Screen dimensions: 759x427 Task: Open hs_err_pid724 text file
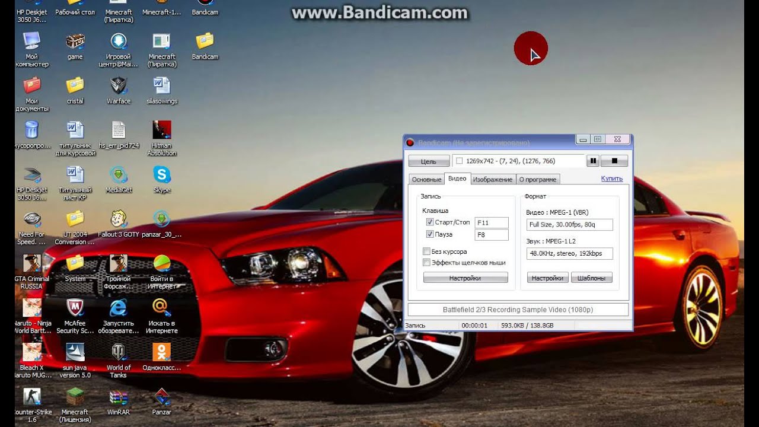pos(119,135)
